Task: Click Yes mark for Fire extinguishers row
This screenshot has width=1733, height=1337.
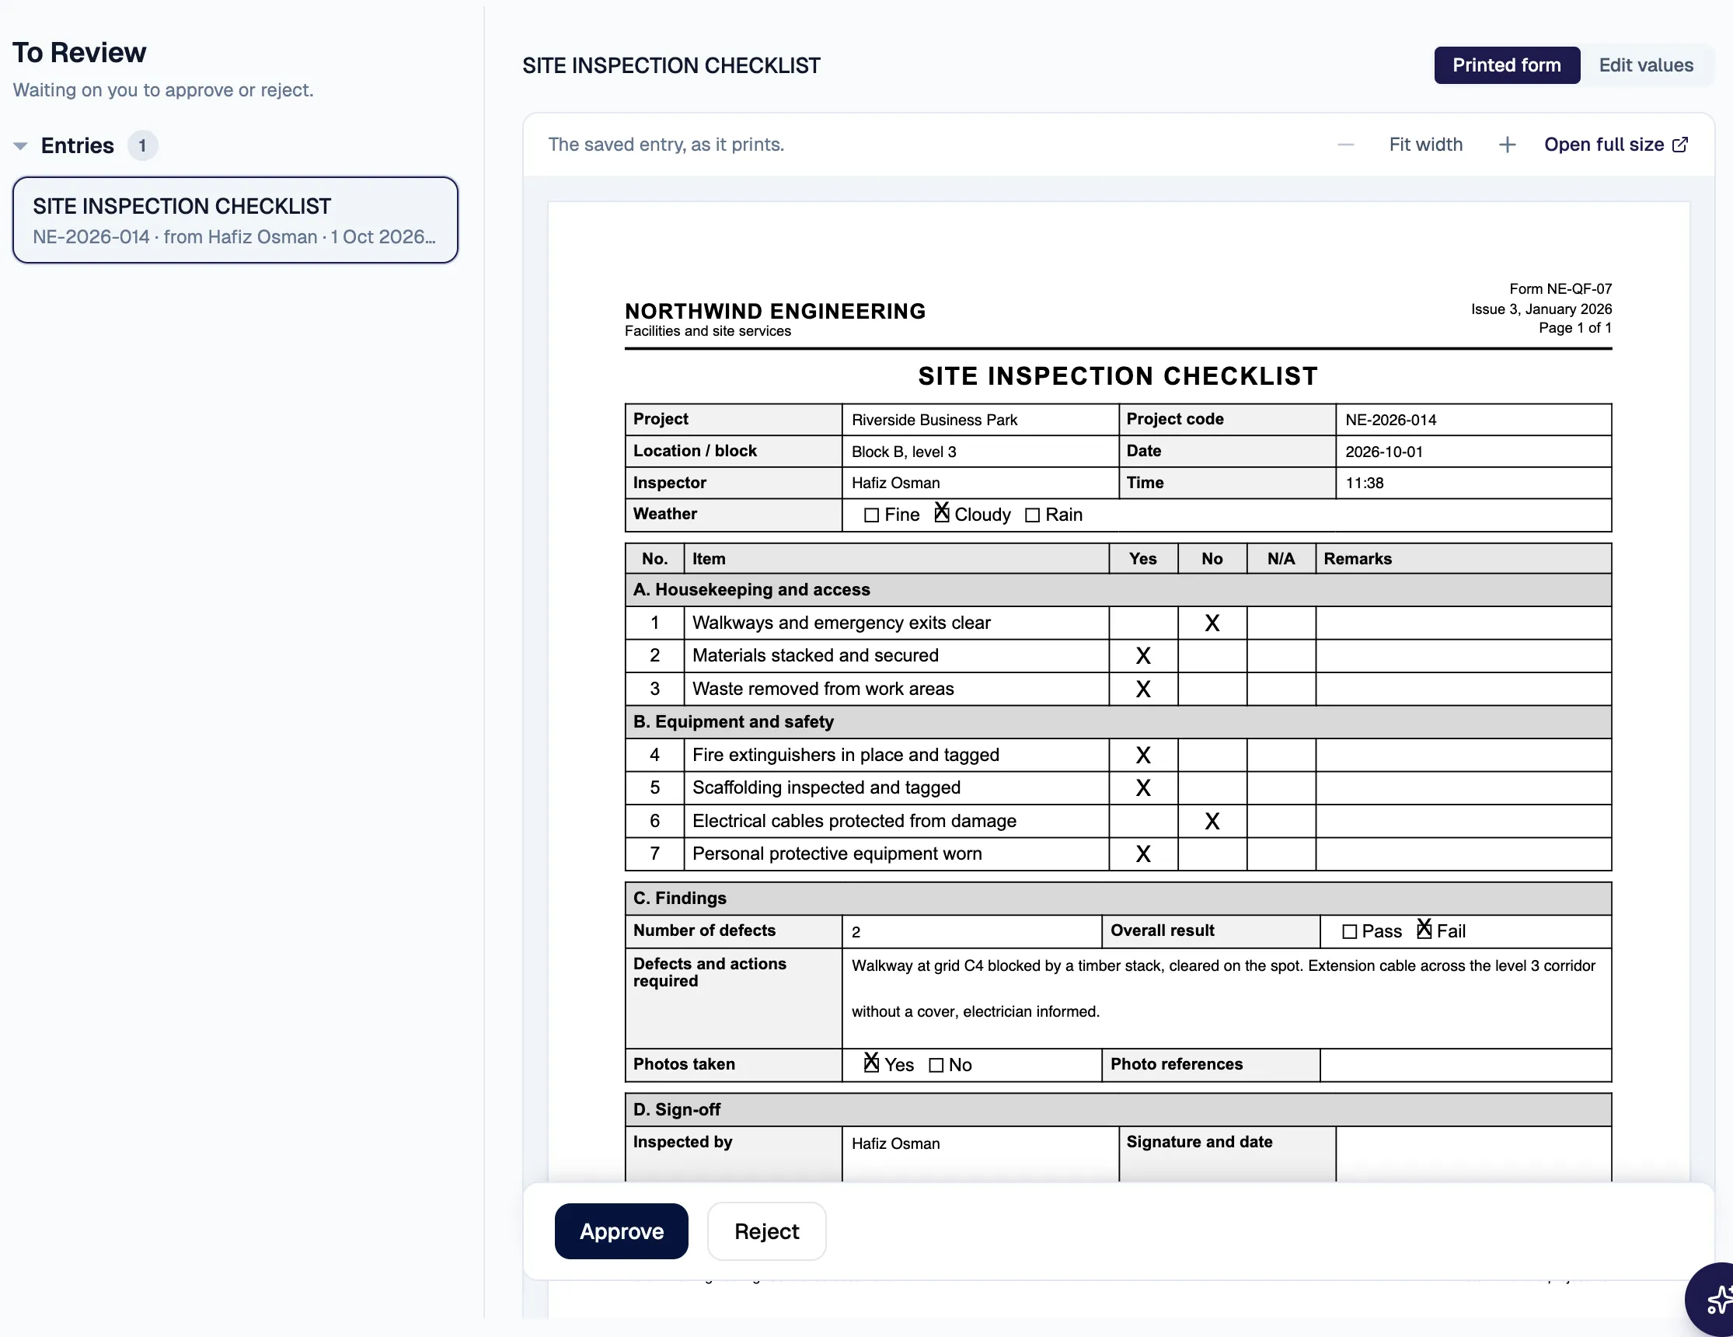Action: [x=1142, y=756]
